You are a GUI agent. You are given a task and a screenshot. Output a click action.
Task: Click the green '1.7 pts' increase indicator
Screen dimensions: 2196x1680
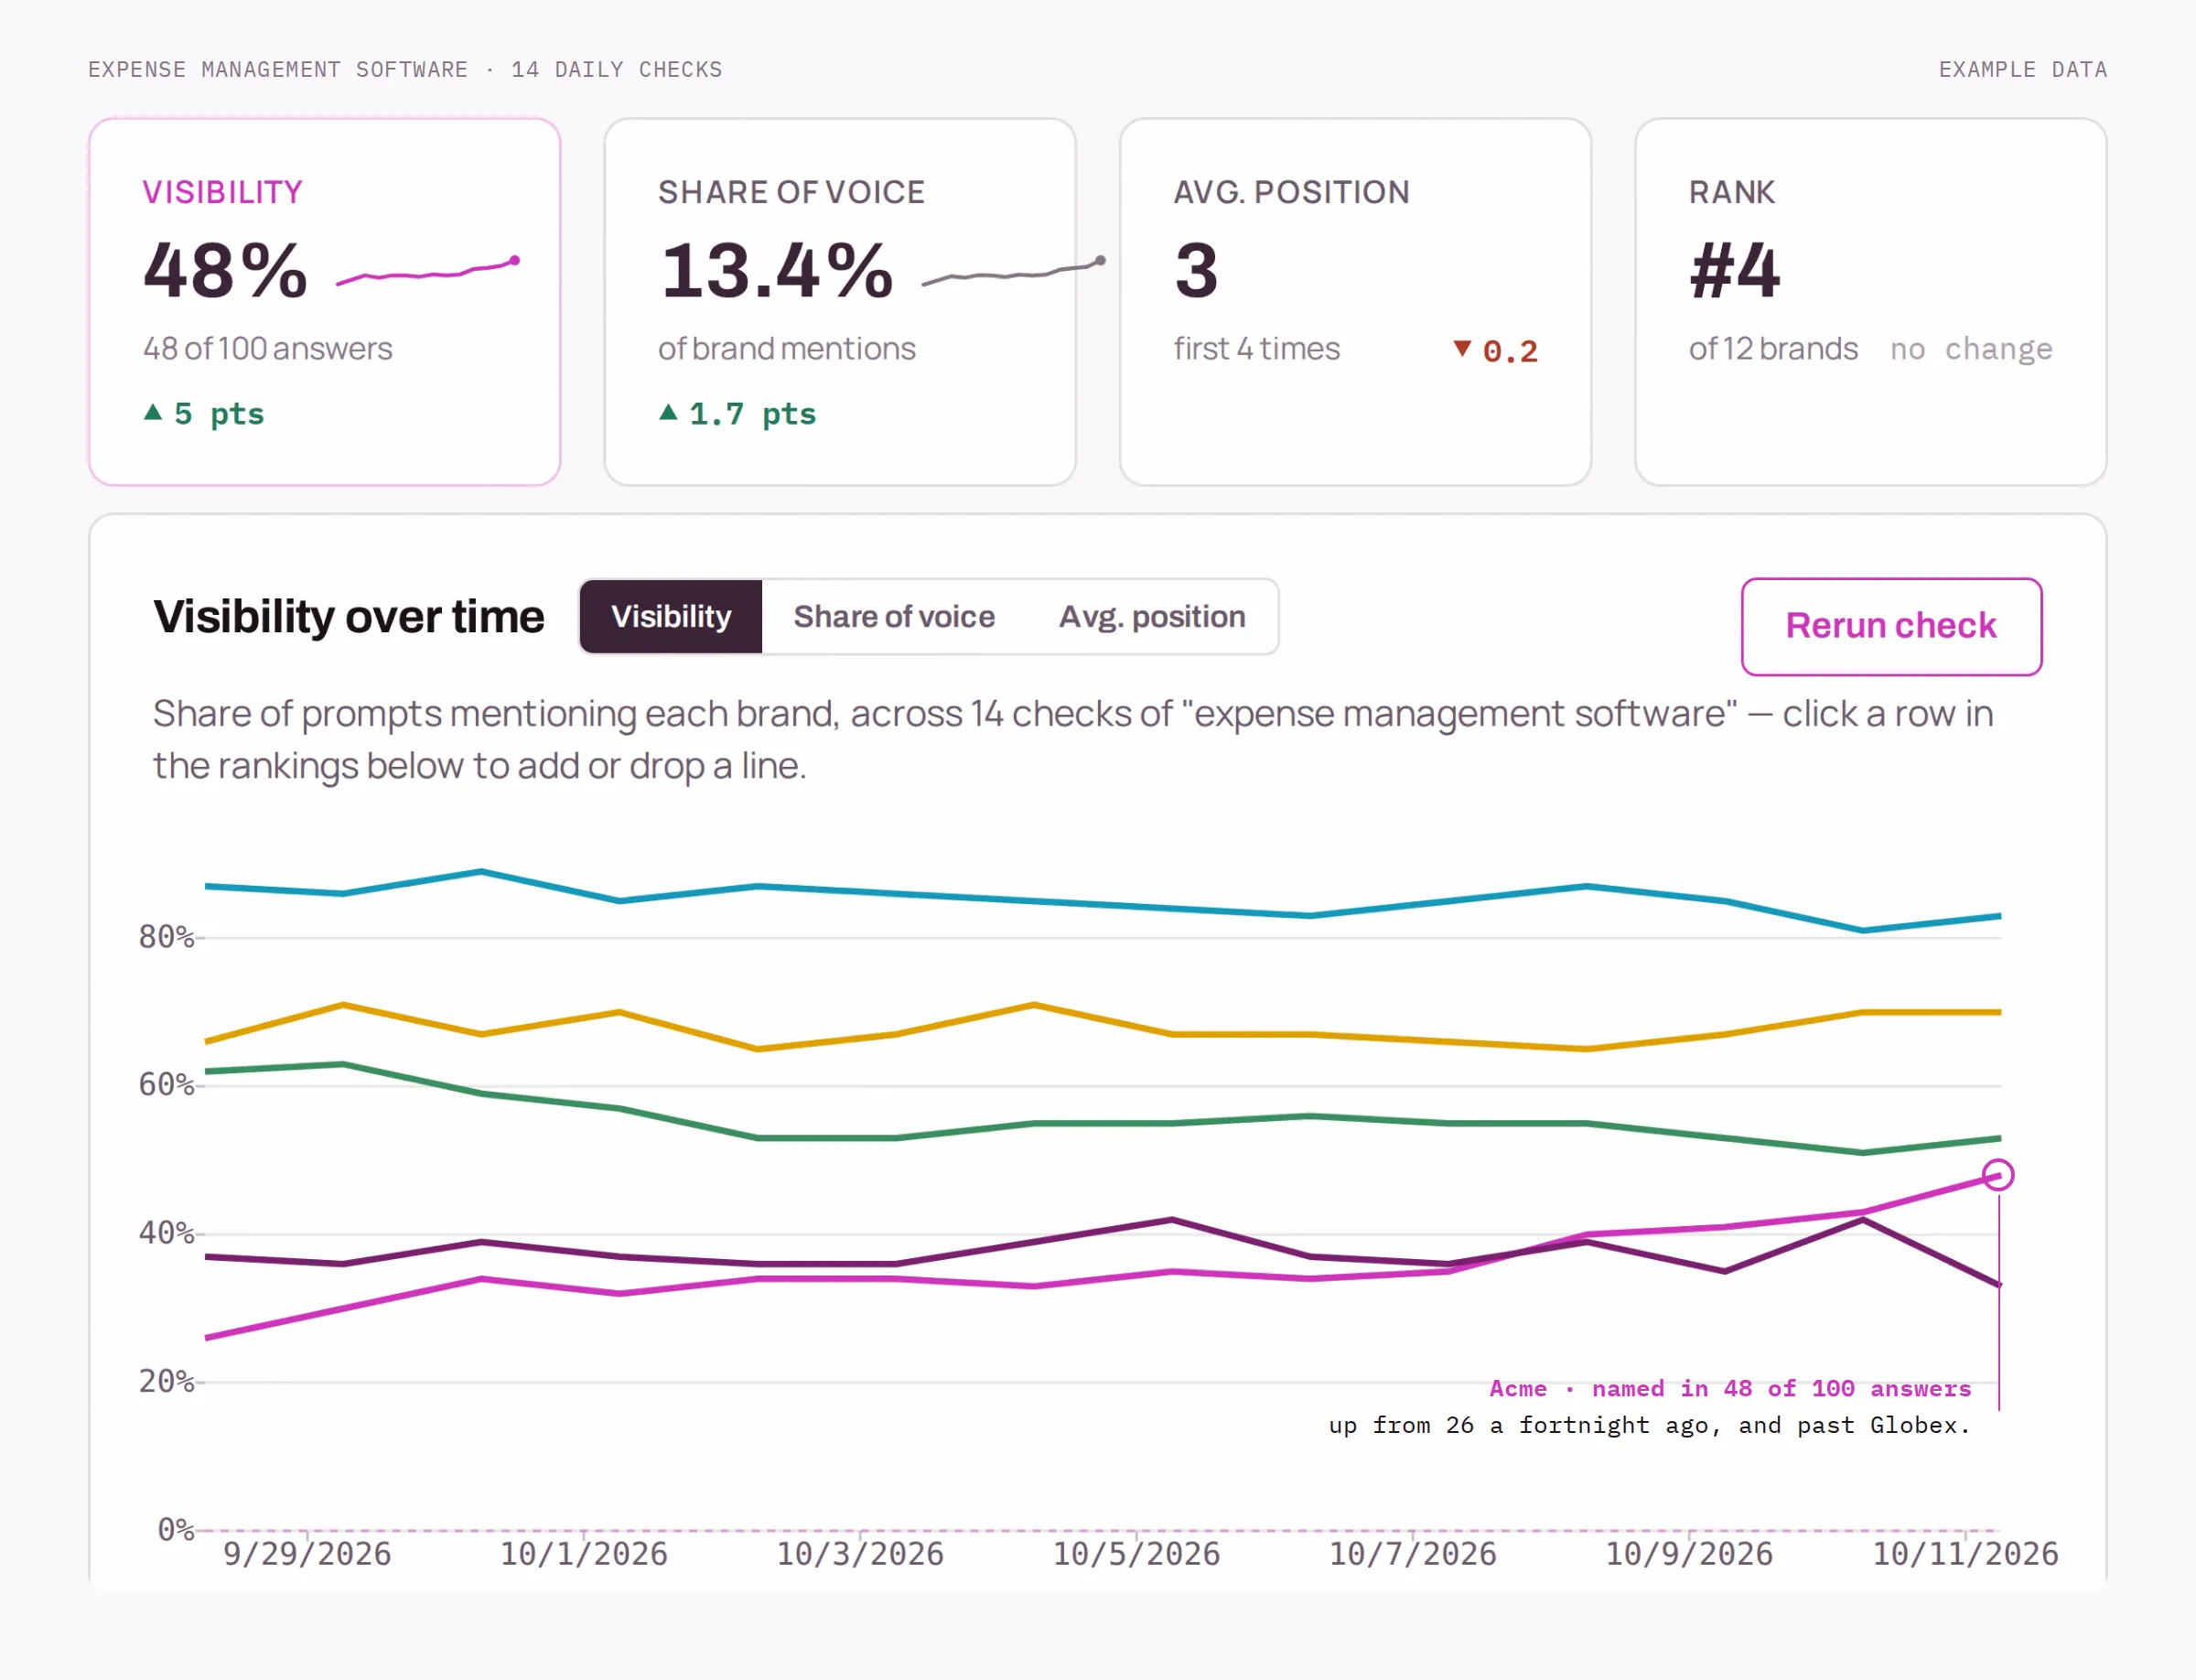coord(738,413)
